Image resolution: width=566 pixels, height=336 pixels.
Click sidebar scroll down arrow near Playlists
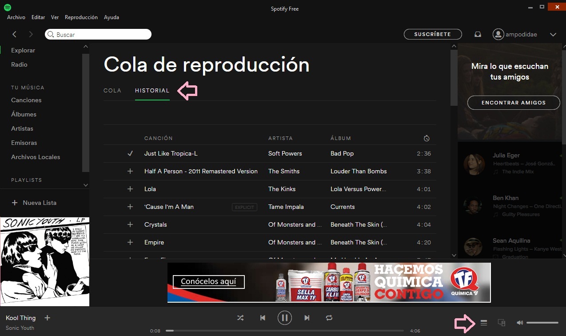pos(86,185)
